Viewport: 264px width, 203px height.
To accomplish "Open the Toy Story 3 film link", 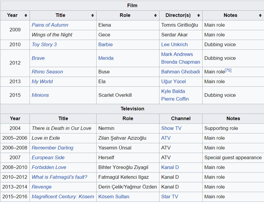I will click(44, 45).
